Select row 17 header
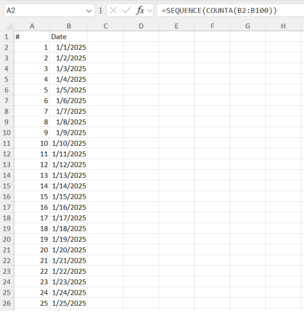Image resolution: width=304 pixels, height=311 pixels. coord(7,207)
